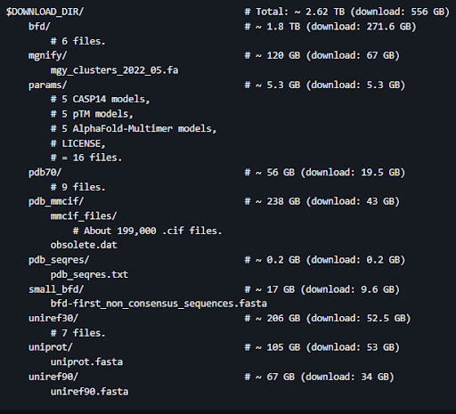Select the bfd/ directory entry
456x414 pixels.
(39, 27)
